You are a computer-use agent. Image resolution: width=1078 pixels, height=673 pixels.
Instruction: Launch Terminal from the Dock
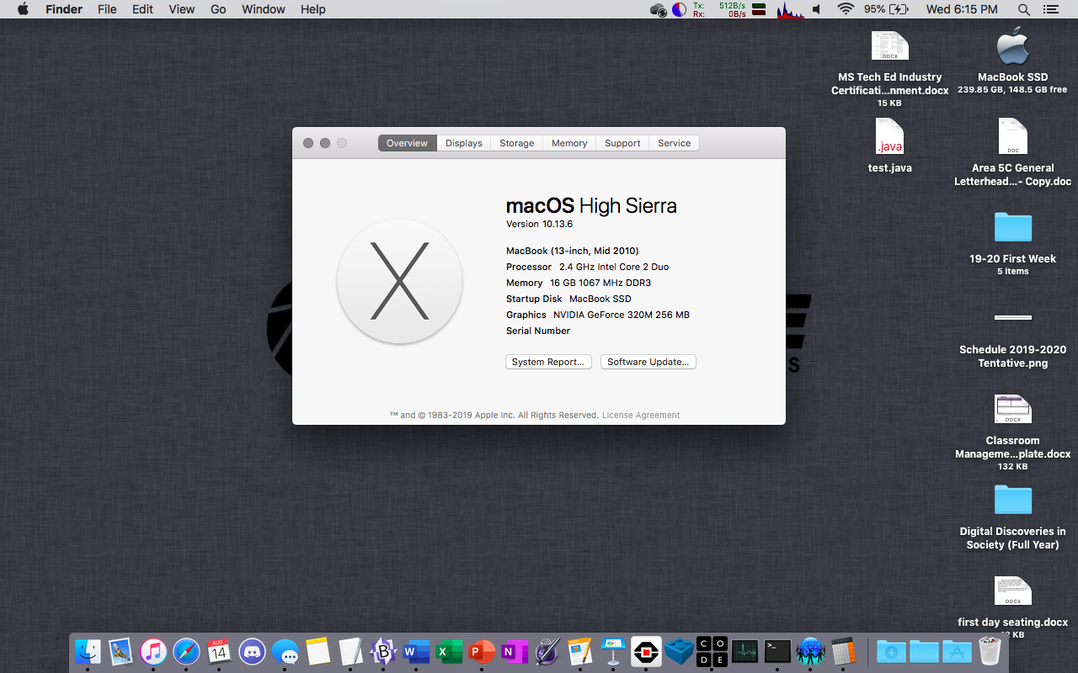(777, 651)
